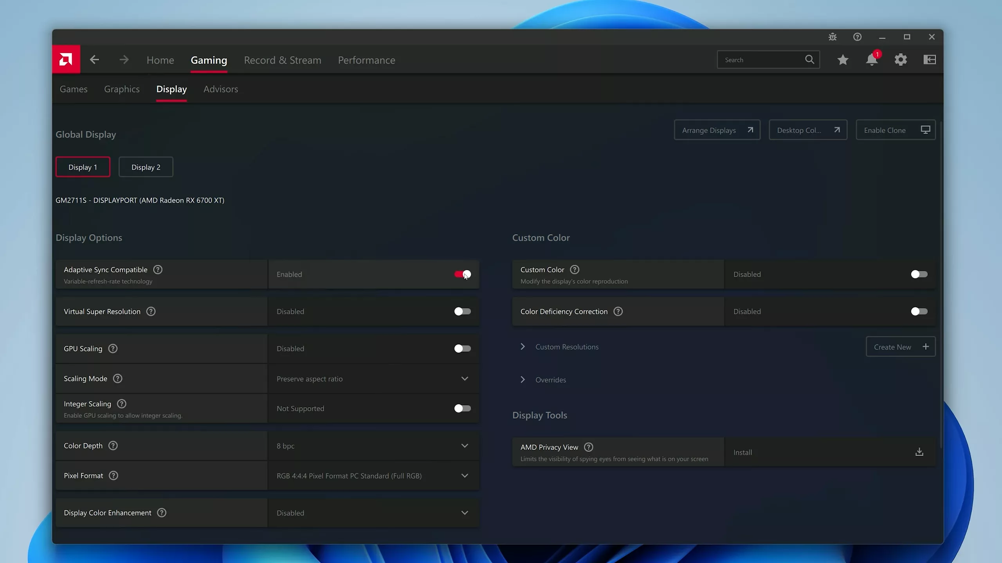The image size is (1002, 563).
Task: Click Create New resolution button
Action: click(x=901, y=346)
